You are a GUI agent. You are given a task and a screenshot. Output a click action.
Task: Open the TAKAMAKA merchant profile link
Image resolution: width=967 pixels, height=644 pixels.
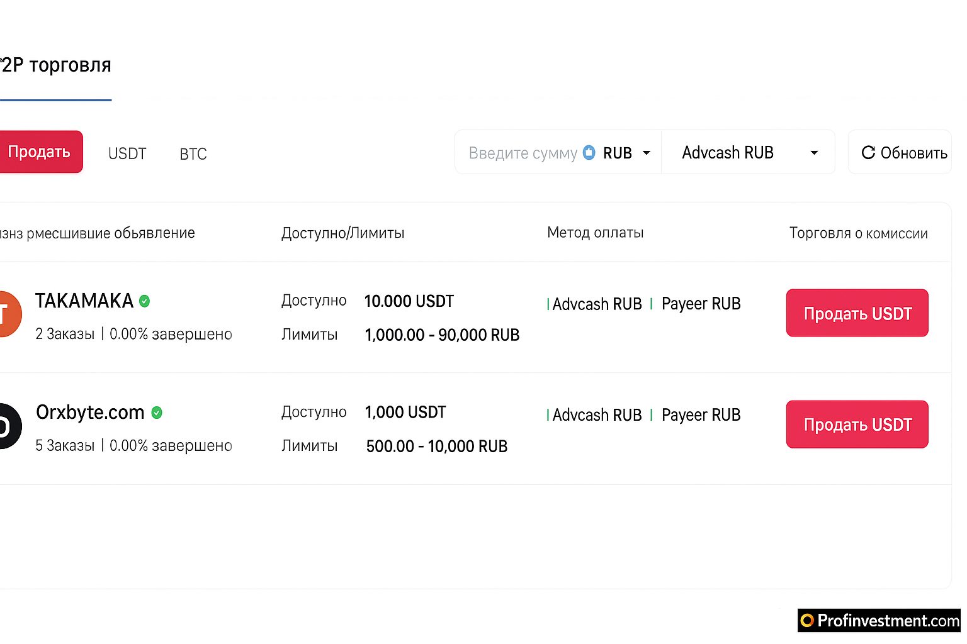84,301
